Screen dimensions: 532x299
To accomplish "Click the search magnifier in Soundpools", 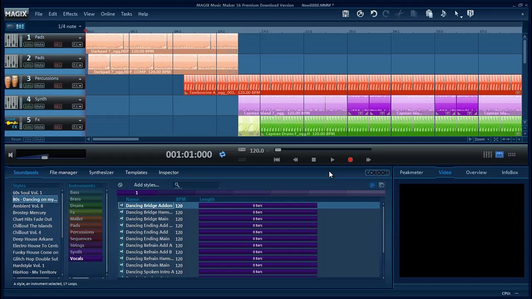I will (177, 185).
